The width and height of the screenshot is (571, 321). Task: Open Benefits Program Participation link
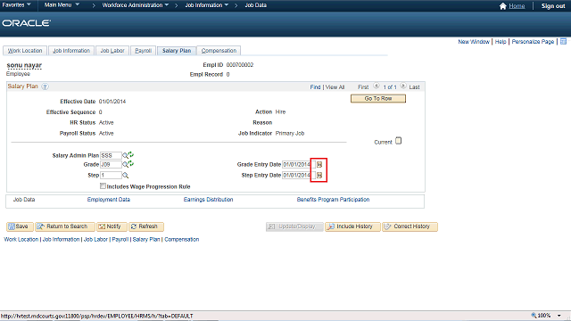[x=333, y=200]
